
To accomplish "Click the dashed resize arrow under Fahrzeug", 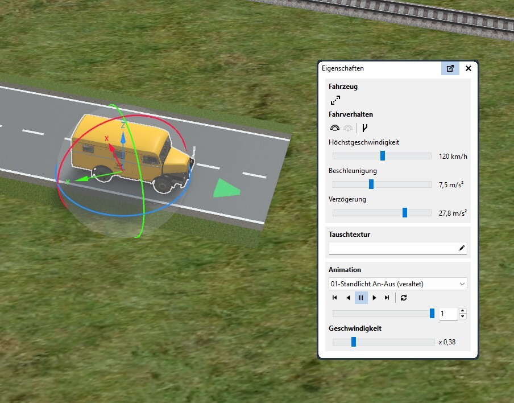I will 335,101.
